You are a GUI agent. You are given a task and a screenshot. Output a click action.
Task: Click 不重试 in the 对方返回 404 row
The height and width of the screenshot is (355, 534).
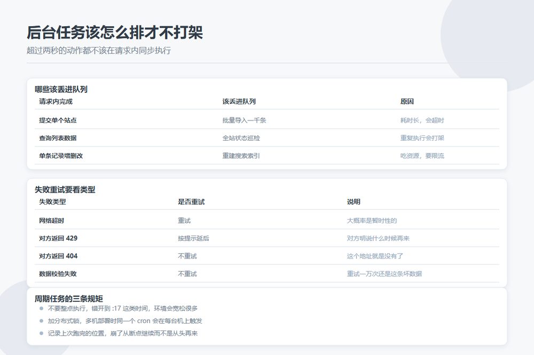click(187, 256)
